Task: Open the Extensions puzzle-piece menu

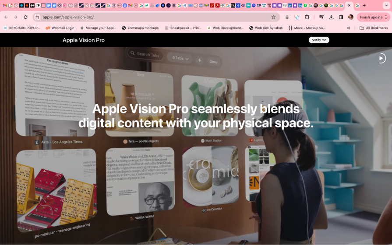Action: tap(307, 17)
